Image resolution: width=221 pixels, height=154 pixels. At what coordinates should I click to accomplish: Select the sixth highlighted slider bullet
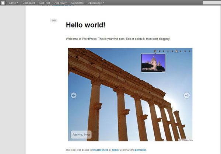(x=176, y=51)
